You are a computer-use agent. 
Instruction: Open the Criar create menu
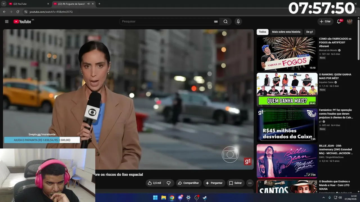coord(325,22)
